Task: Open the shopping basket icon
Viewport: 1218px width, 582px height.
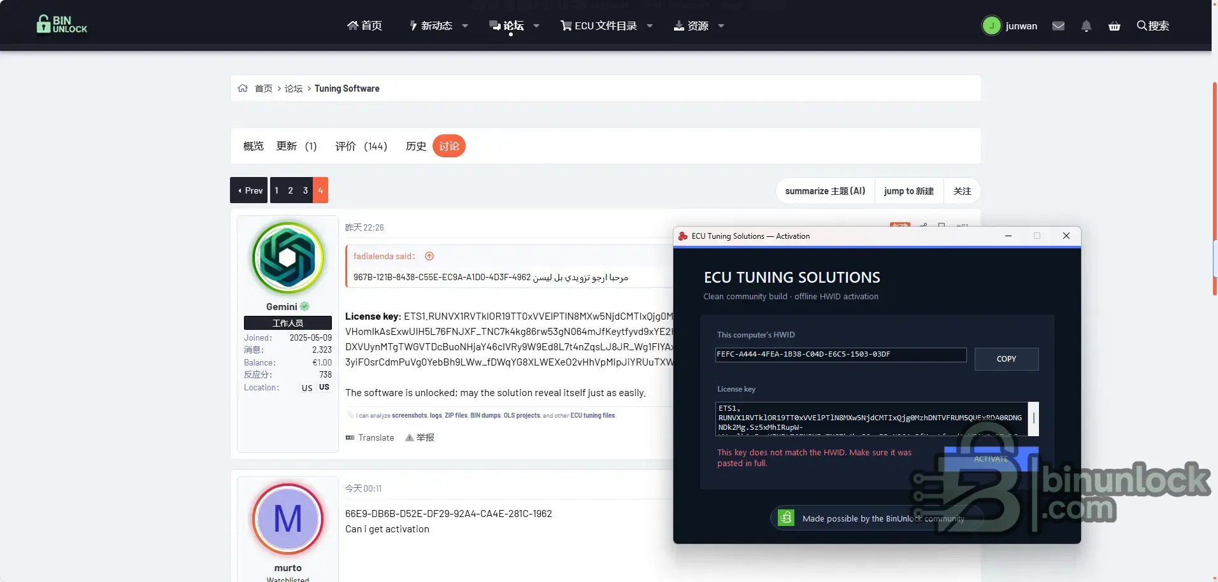Action: pyautogui.click(x=1114, y=26)
